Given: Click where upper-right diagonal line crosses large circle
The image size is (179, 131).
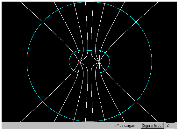Looking at the screenshot, I should point(136,22).
